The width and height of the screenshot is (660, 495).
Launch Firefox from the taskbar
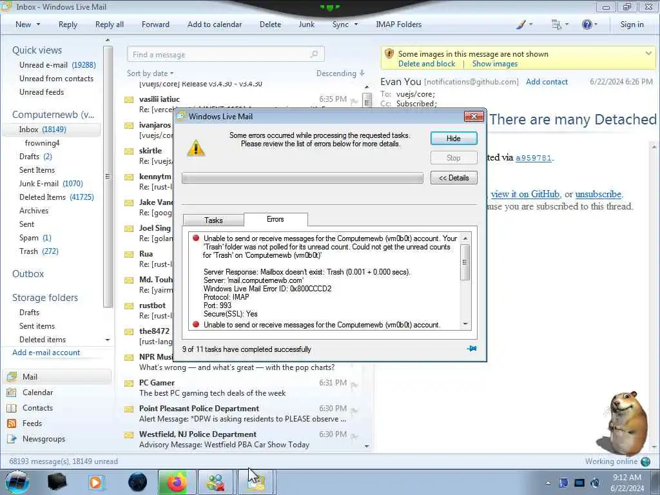pyautogui.click(x=177, y=482)
